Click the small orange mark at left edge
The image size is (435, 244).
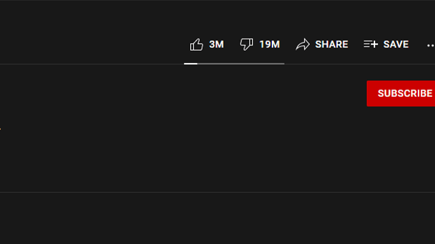coord(0,129)
